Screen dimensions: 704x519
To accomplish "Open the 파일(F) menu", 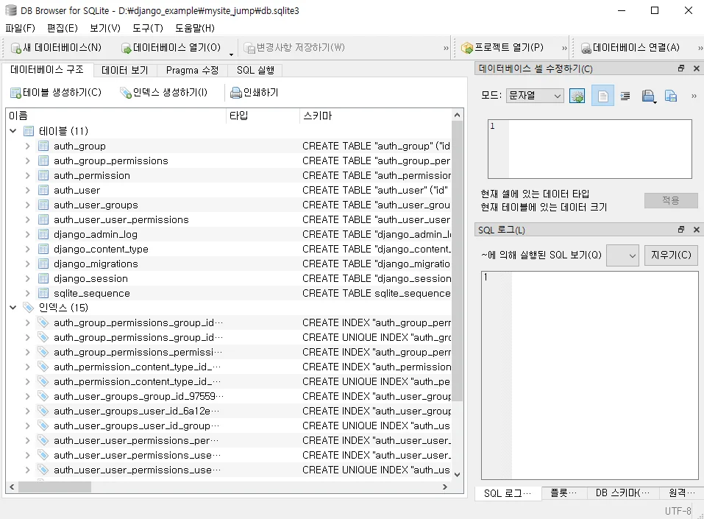I will click(20, 28).
